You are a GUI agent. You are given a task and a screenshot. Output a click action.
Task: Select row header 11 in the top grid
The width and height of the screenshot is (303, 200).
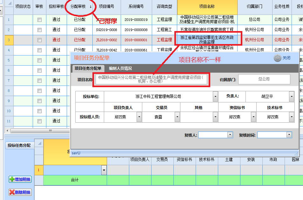pyautogui.click(x=9, y=121)
